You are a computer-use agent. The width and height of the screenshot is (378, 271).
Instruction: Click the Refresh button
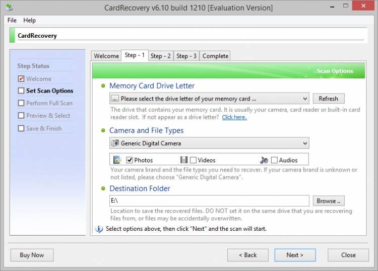click(329, 99)
